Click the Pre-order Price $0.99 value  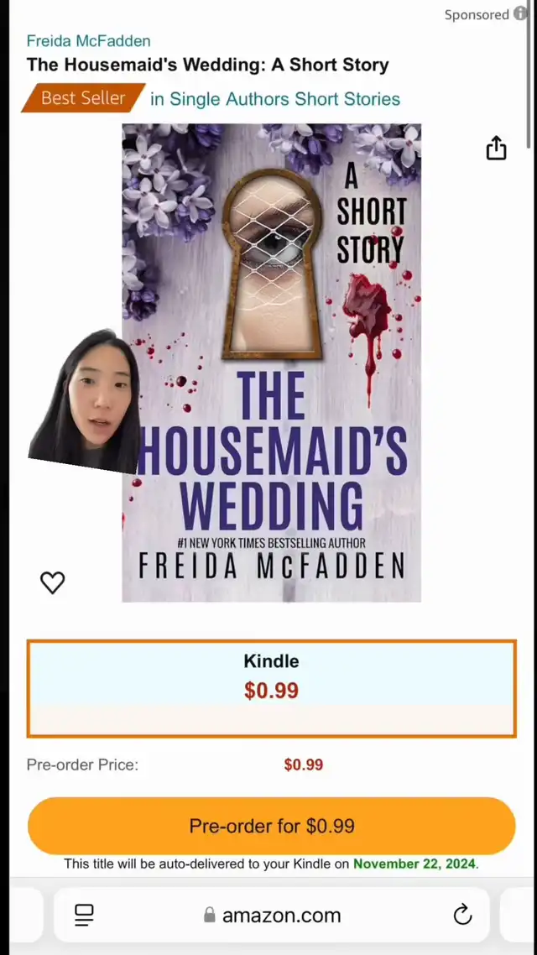303,765
